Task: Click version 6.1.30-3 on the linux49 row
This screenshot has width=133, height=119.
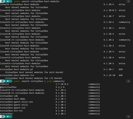Action: point(109,46)
